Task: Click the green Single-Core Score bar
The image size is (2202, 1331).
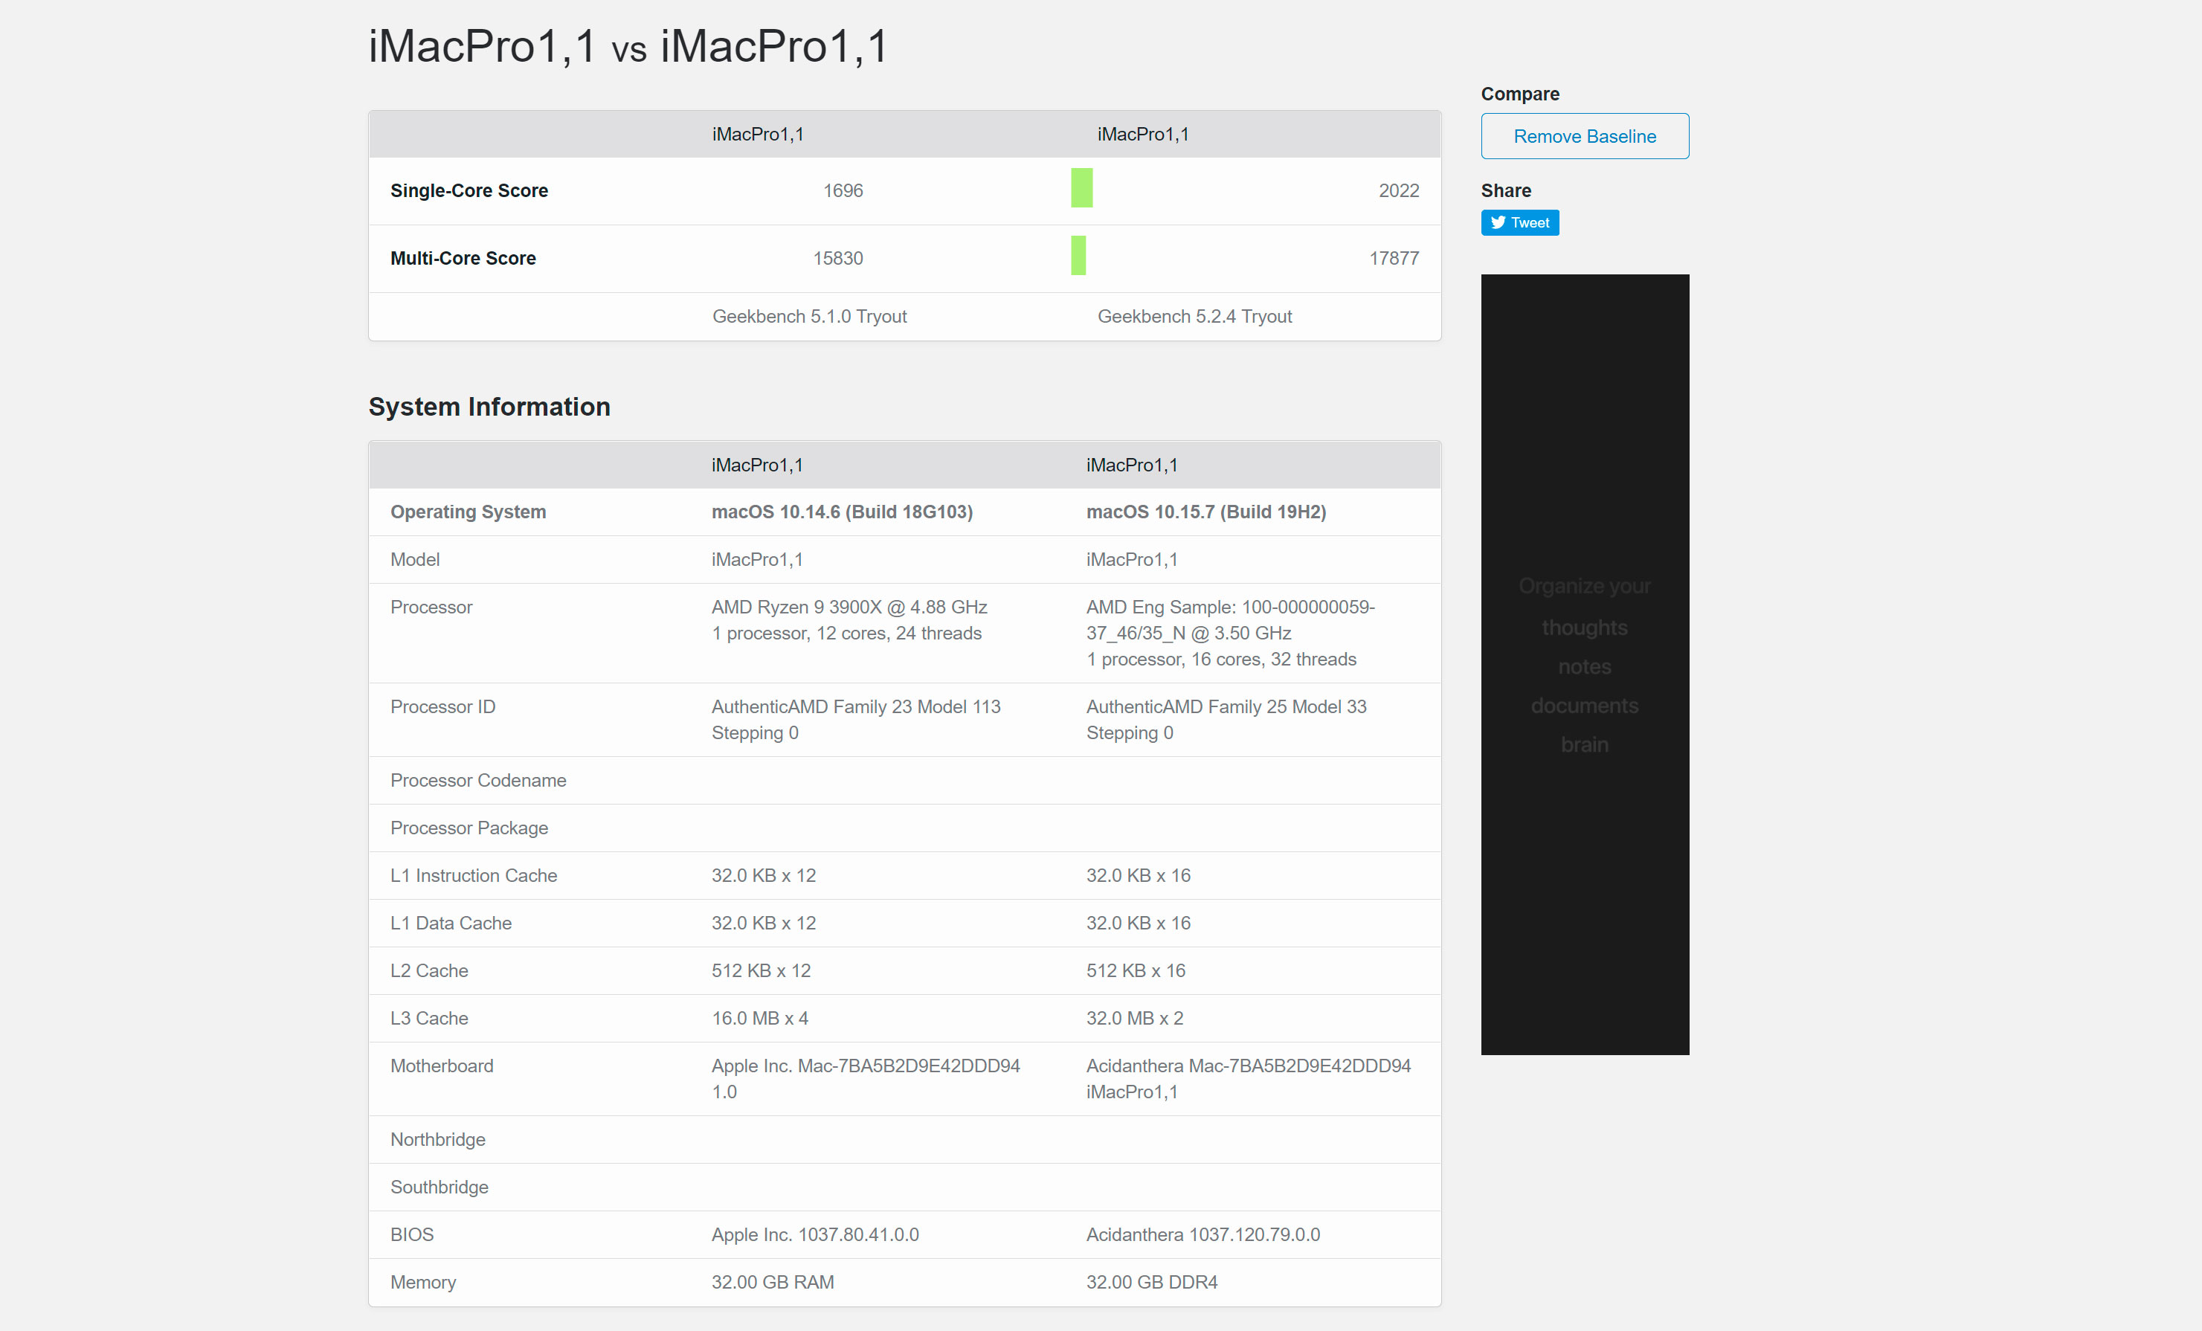Action: coord(1081,187)
